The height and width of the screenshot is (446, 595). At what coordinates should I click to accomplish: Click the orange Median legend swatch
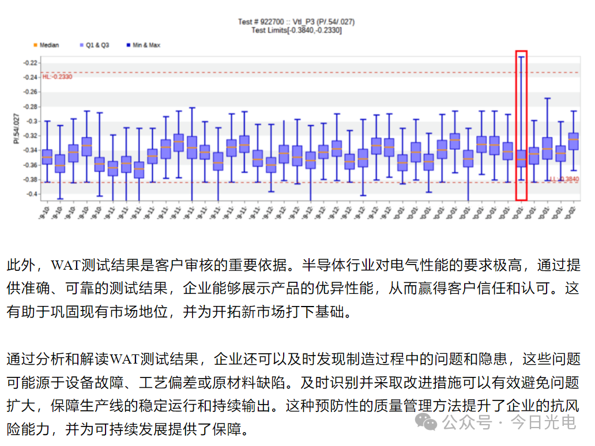click(35, 45)
